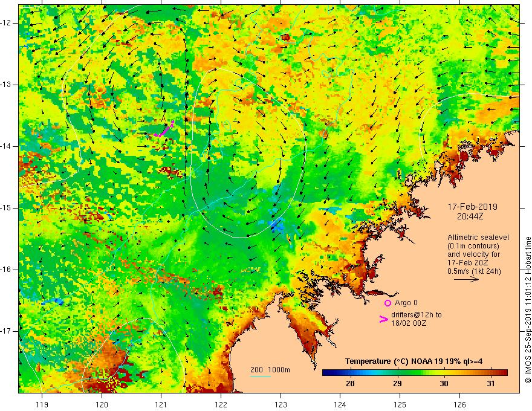Click the IMOS copyright timestamp text
The width and height of the screenshot is (532, 411).
click(x=528, y=310)
